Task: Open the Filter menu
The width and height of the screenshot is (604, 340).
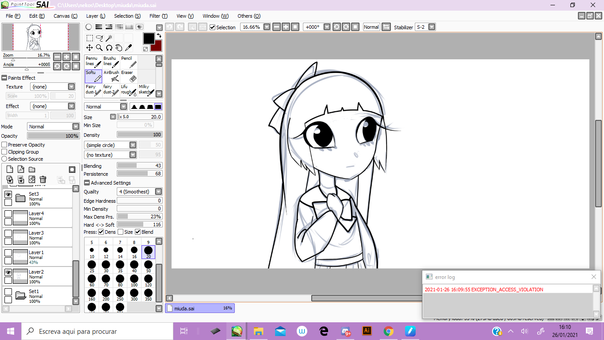Action: (x=158, y=16)
